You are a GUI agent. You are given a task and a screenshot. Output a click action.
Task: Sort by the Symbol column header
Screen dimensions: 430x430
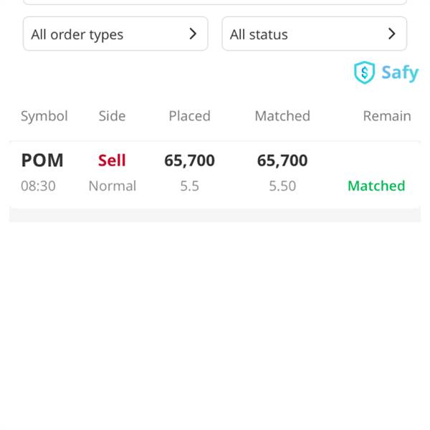coord(44,116)
